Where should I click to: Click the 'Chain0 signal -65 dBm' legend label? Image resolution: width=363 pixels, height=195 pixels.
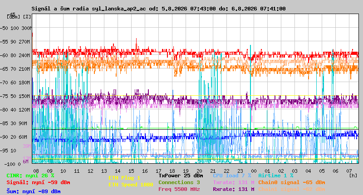pos(292,182)
